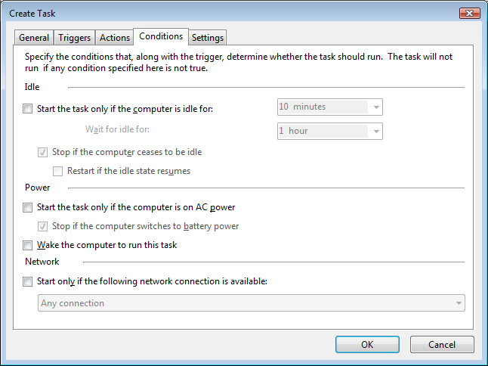Click the OK button

pos(367,344)
